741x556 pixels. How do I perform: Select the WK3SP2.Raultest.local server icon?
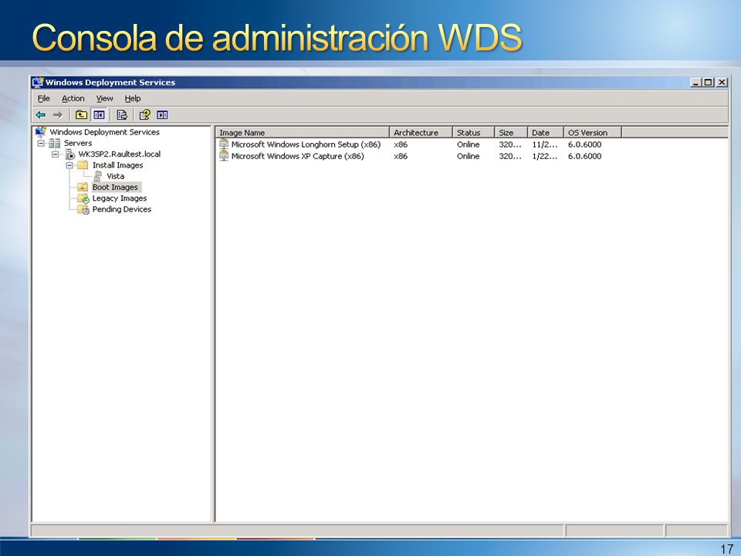pos(70,154)
